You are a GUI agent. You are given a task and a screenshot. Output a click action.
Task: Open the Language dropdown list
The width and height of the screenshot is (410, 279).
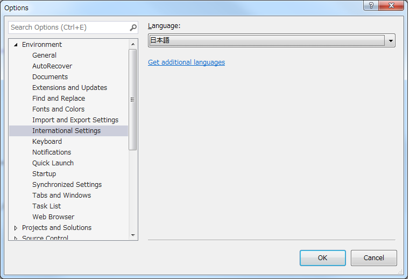click(390, 40)
